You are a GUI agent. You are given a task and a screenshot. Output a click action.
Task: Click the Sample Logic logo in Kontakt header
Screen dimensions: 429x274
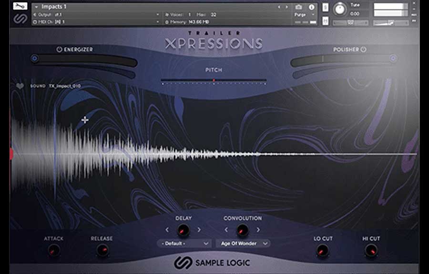pyautogui.click(x=20, y=19)
